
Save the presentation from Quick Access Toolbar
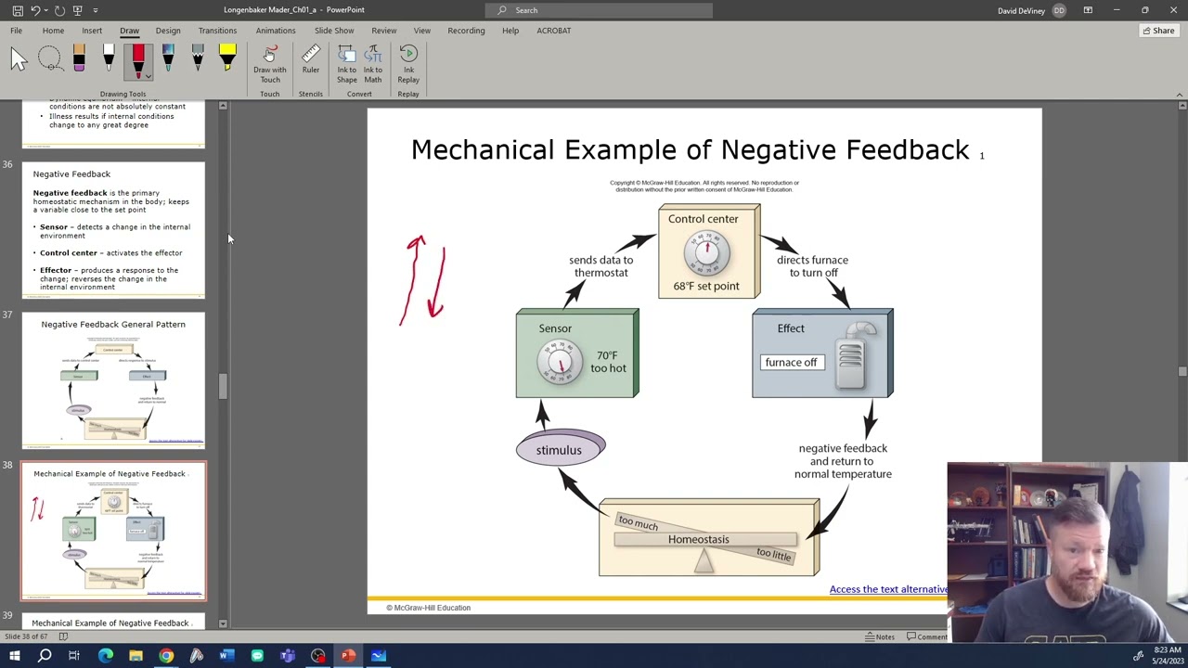(x=17, y=10)
